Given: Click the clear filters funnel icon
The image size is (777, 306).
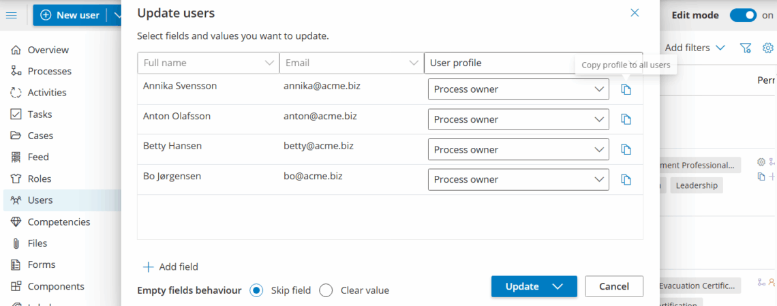Looking at the screenshot, I should (x=746, y=48).
